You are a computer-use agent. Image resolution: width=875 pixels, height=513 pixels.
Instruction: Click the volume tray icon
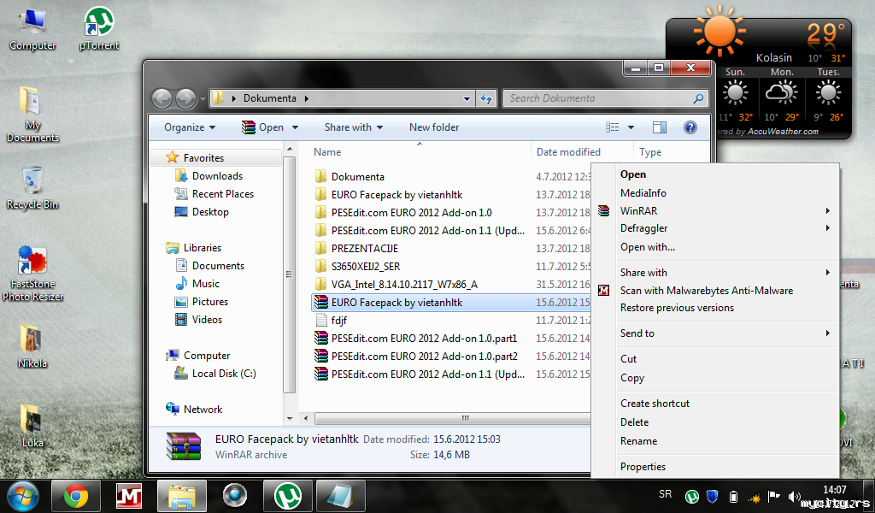tap(793, 496)
